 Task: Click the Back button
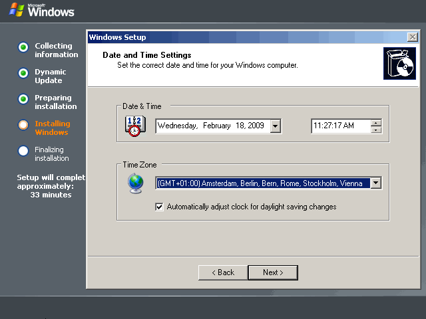[x=223, y=272]
